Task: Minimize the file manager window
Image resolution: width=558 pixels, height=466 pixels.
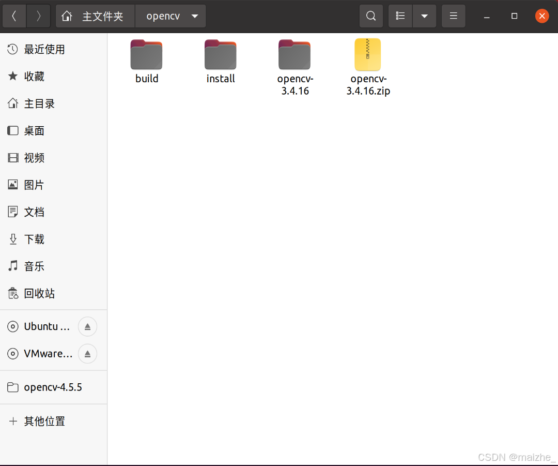Action: tap(487, 16)
